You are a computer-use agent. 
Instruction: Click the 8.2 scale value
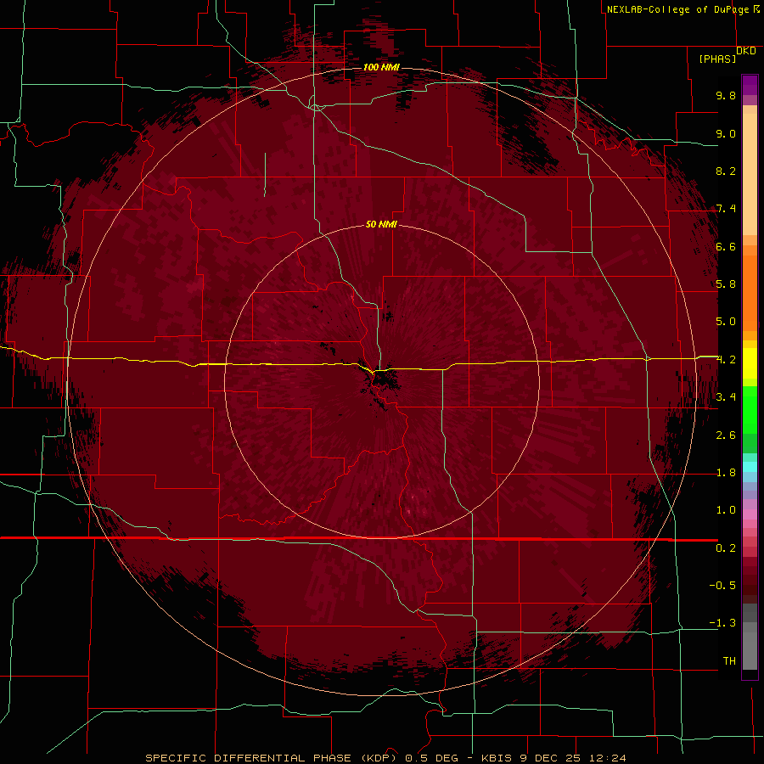click(726, 171)
